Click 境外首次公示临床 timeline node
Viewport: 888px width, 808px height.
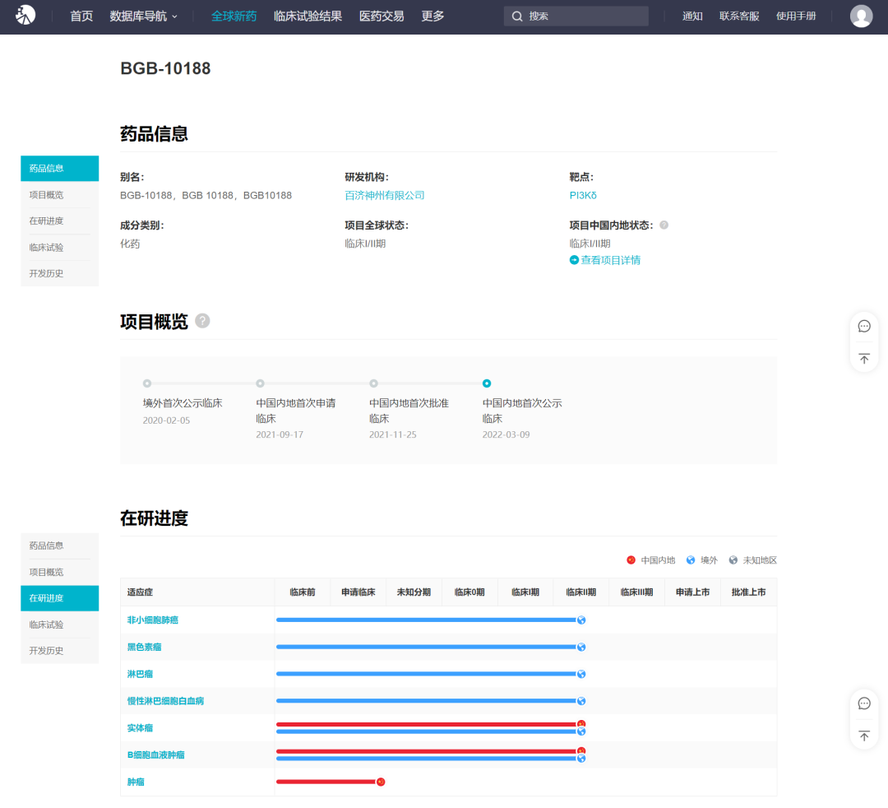[146, 383]
